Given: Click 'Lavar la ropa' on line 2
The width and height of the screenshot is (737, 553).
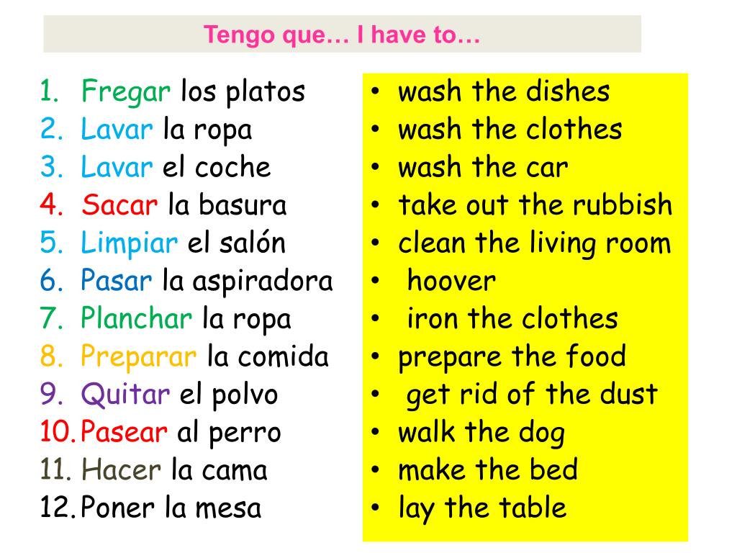Looking at the screenshot, I should 166,130.
